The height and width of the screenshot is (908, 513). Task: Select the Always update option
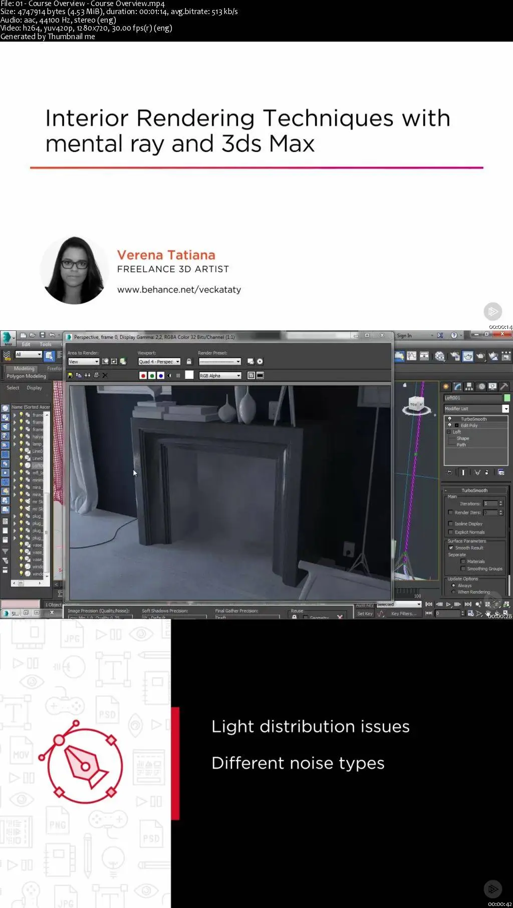coord(453,585)
